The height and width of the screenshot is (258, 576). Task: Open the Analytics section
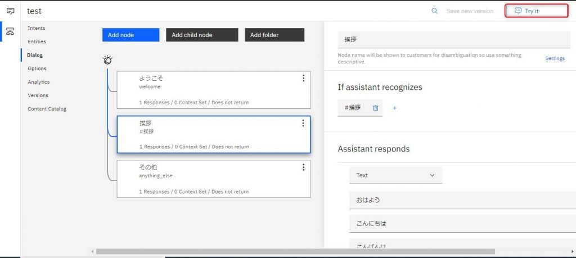click(39, 82)
